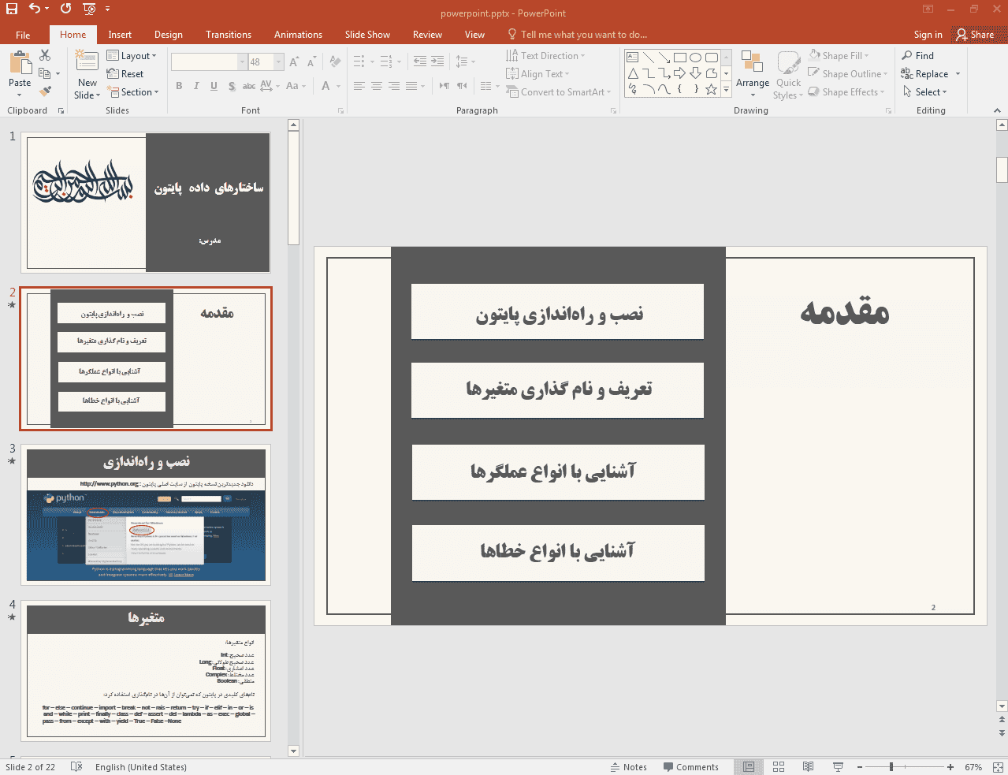Click Sign in
Screen dimensions: 1008x775
point(928,35)
